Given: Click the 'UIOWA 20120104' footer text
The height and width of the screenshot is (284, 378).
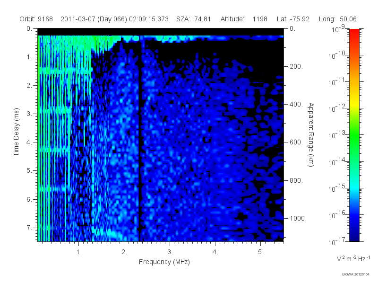Looking at the screenshot, I should (356, 274).
